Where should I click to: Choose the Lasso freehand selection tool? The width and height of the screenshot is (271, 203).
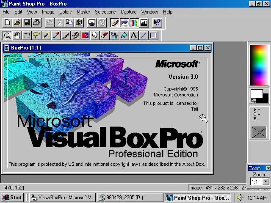pos(36,35)
